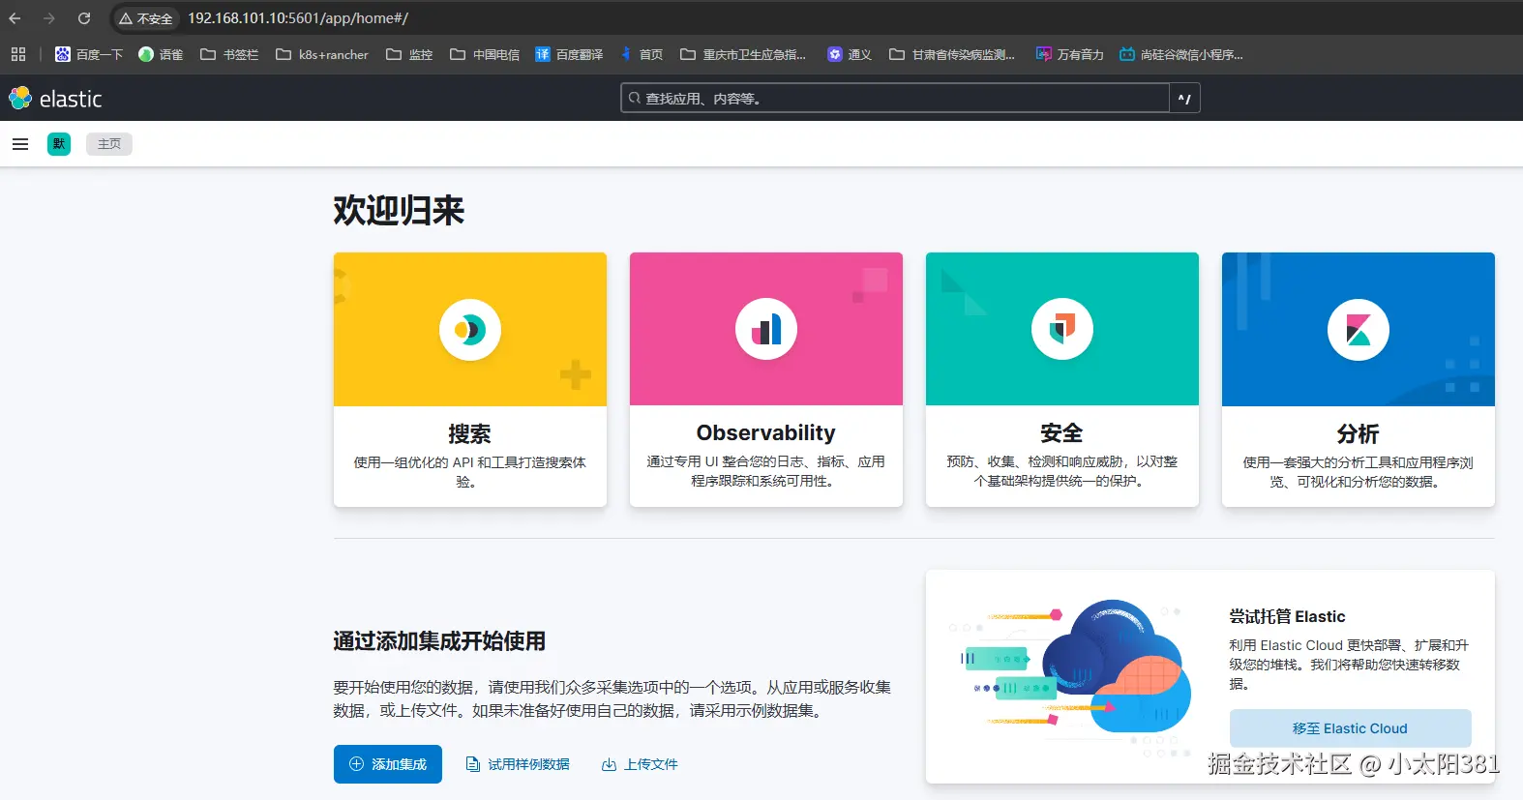Image resolution: width=1523 pixels, height=800 pixels.
Task: Open the 重庆市卫生应急指 bookmark folder
Action: click(743, 54)
